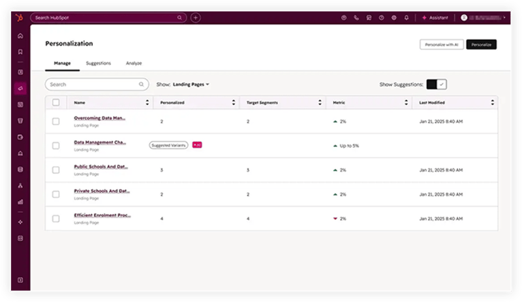
Task: Open the help question mark icon
Action: click(382, 18)
